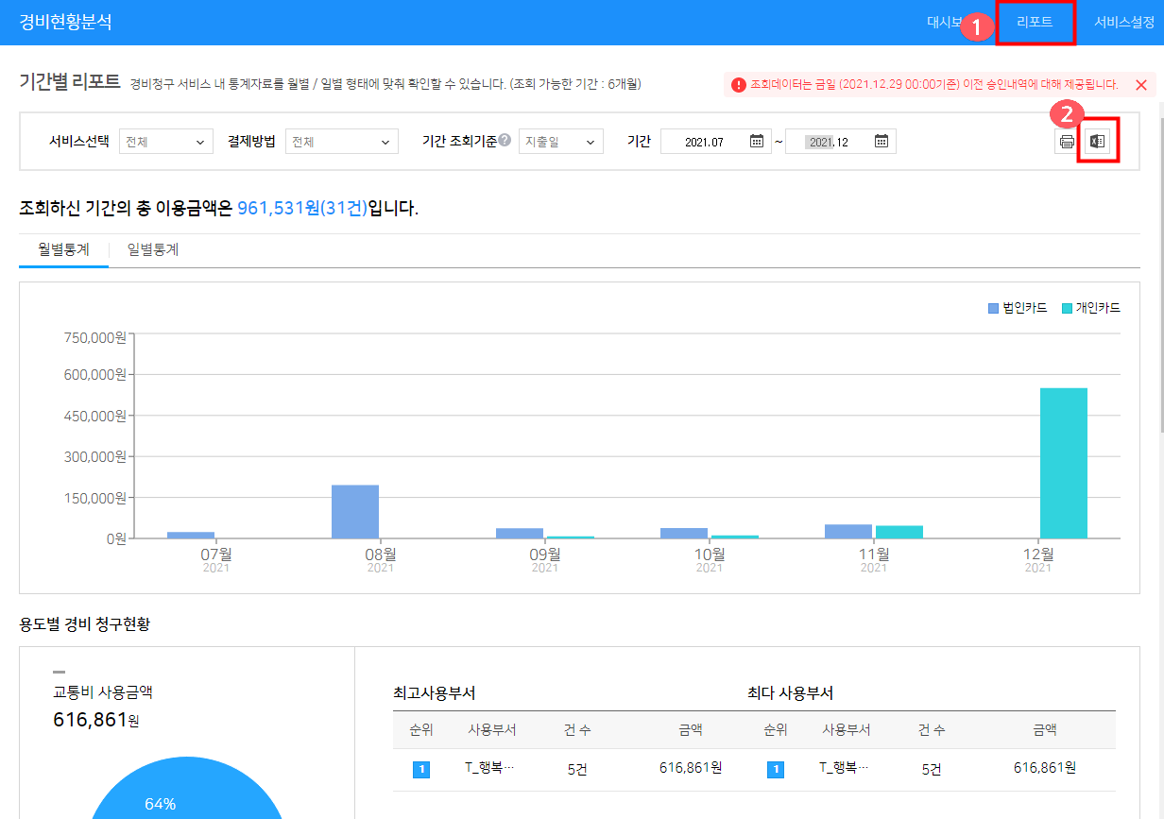Screen dimensions: 1164x819
Task: Dismiss the red data notice banner
Action: point(1140,85)
